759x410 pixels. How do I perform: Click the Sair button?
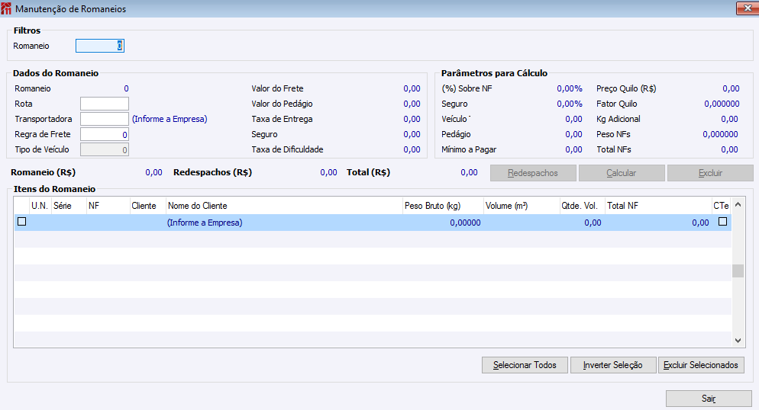709,399
